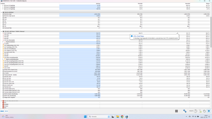Image resolution: width=212 pixels, height=119 pixels.
Task: Expand Core C1 Foglaltság row
Action: [x=3, y=7]
